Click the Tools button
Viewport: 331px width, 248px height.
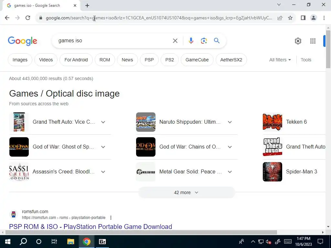tap(306, 60)
